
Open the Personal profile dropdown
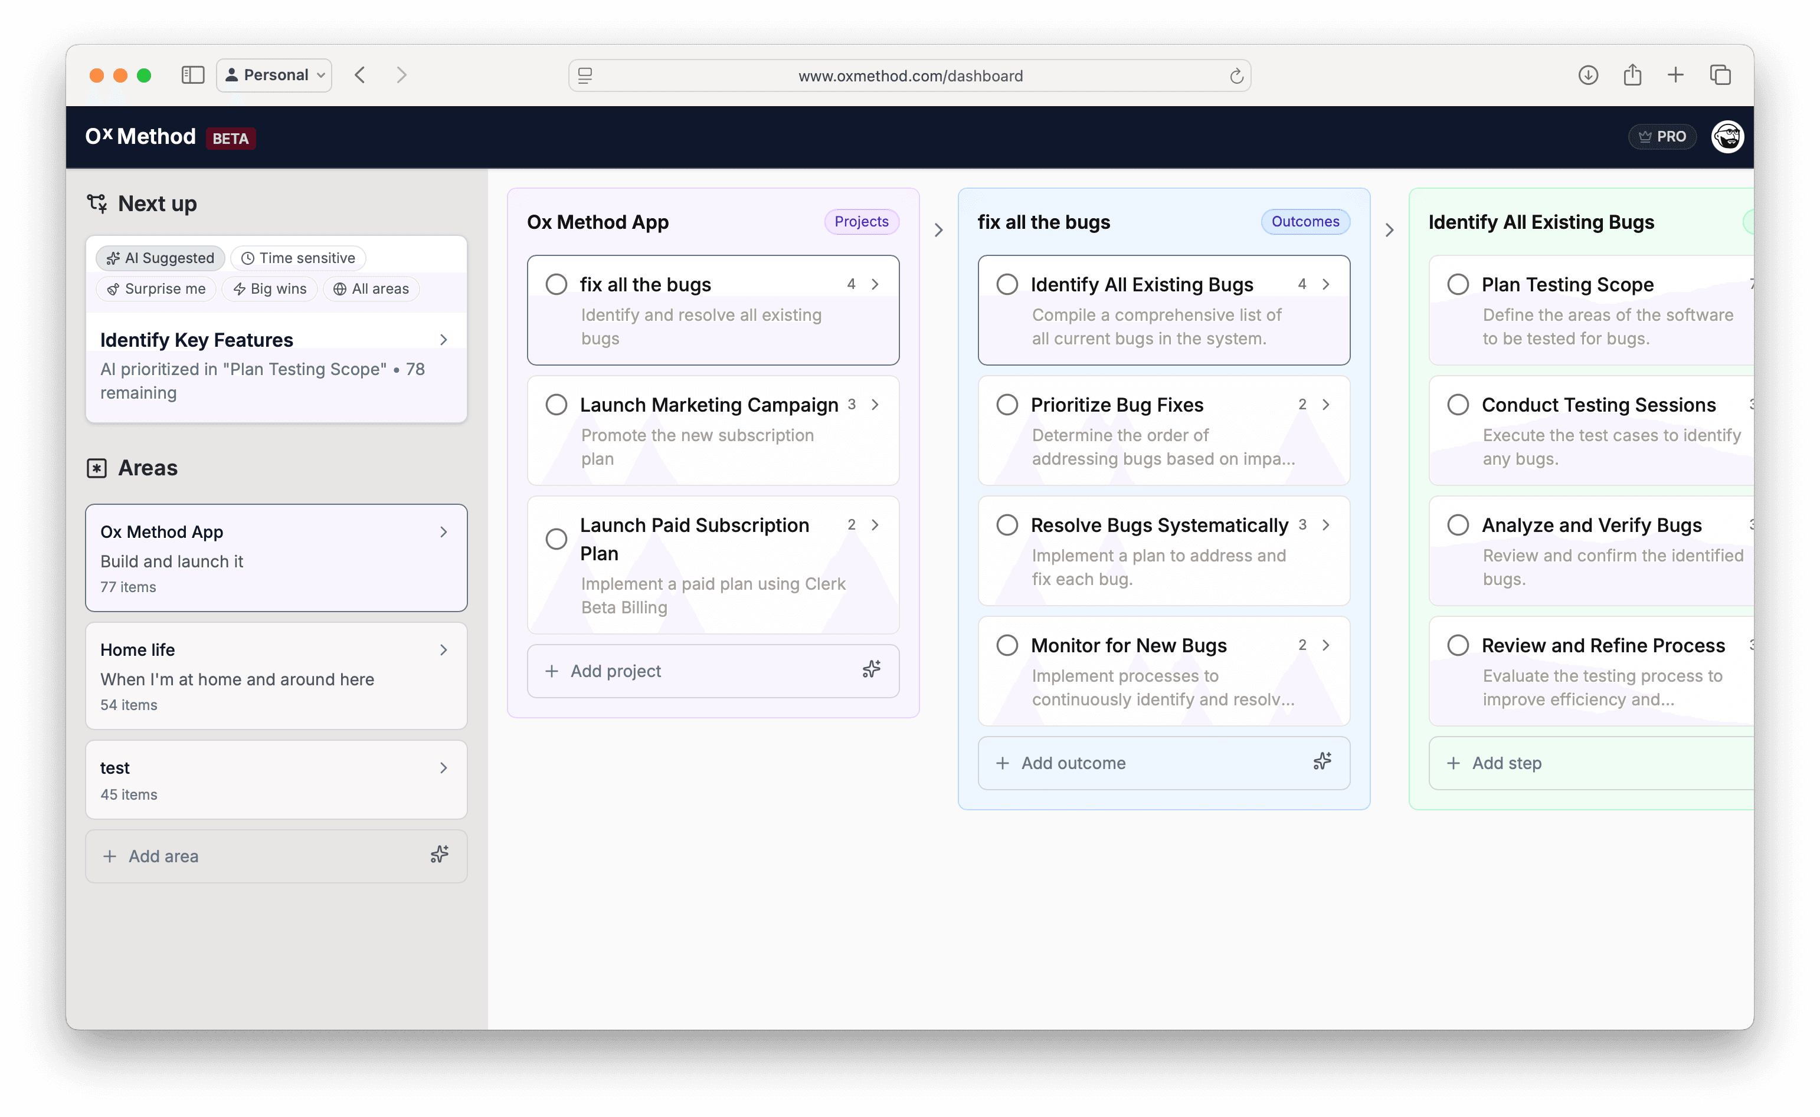point(274,75)
